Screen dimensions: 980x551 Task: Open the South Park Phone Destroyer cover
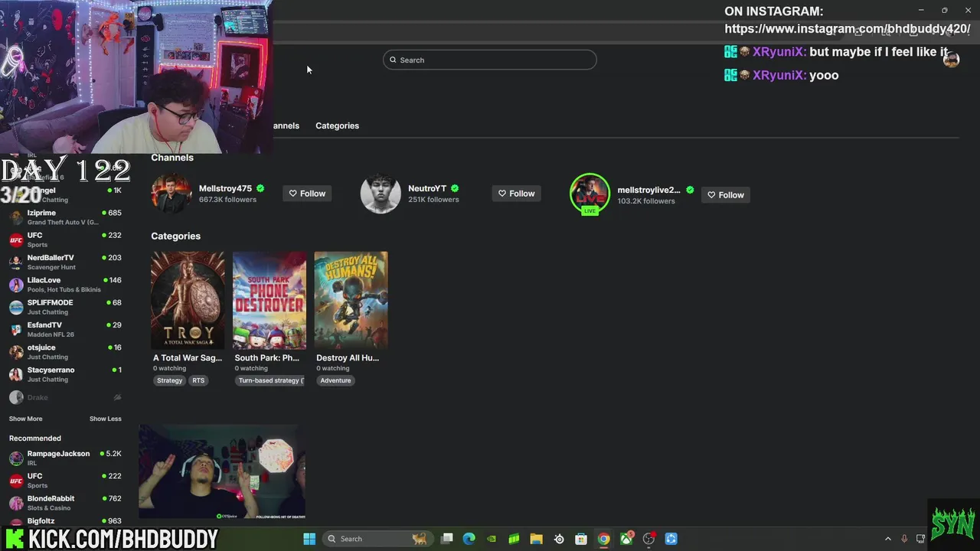269,300
